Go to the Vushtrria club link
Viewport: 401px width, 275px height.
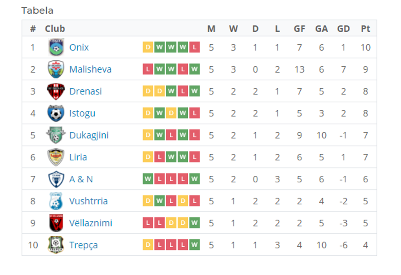[x=88, y=201]
